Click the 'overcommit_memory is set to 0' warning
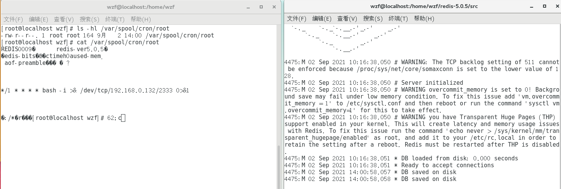This screenshot has height=189, width=561. point(422,100)
